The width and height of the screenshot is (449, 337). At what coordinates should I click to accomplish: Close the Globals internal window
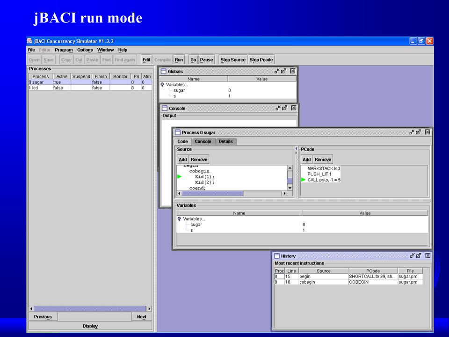293,71
